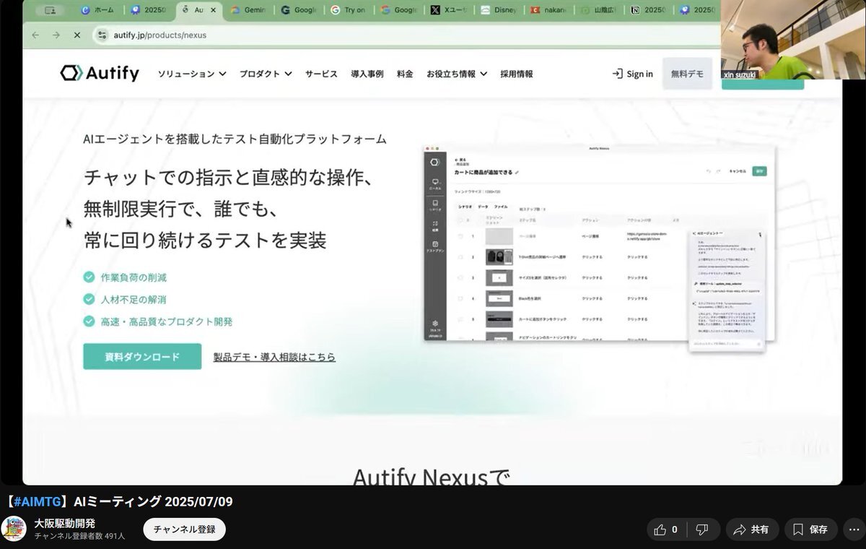Screen dimensions: 866x549
Task: Switch to the last 20250 browser tab
Action: (697, 10)
